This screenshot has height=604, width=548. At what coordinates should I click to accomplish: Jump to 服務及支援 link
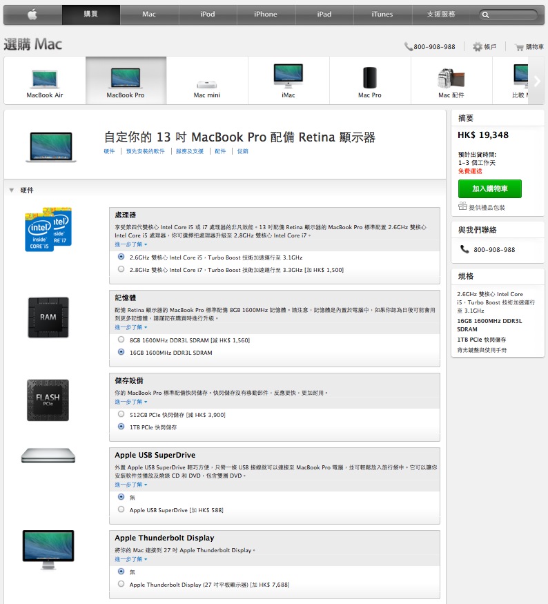(190, 151)
